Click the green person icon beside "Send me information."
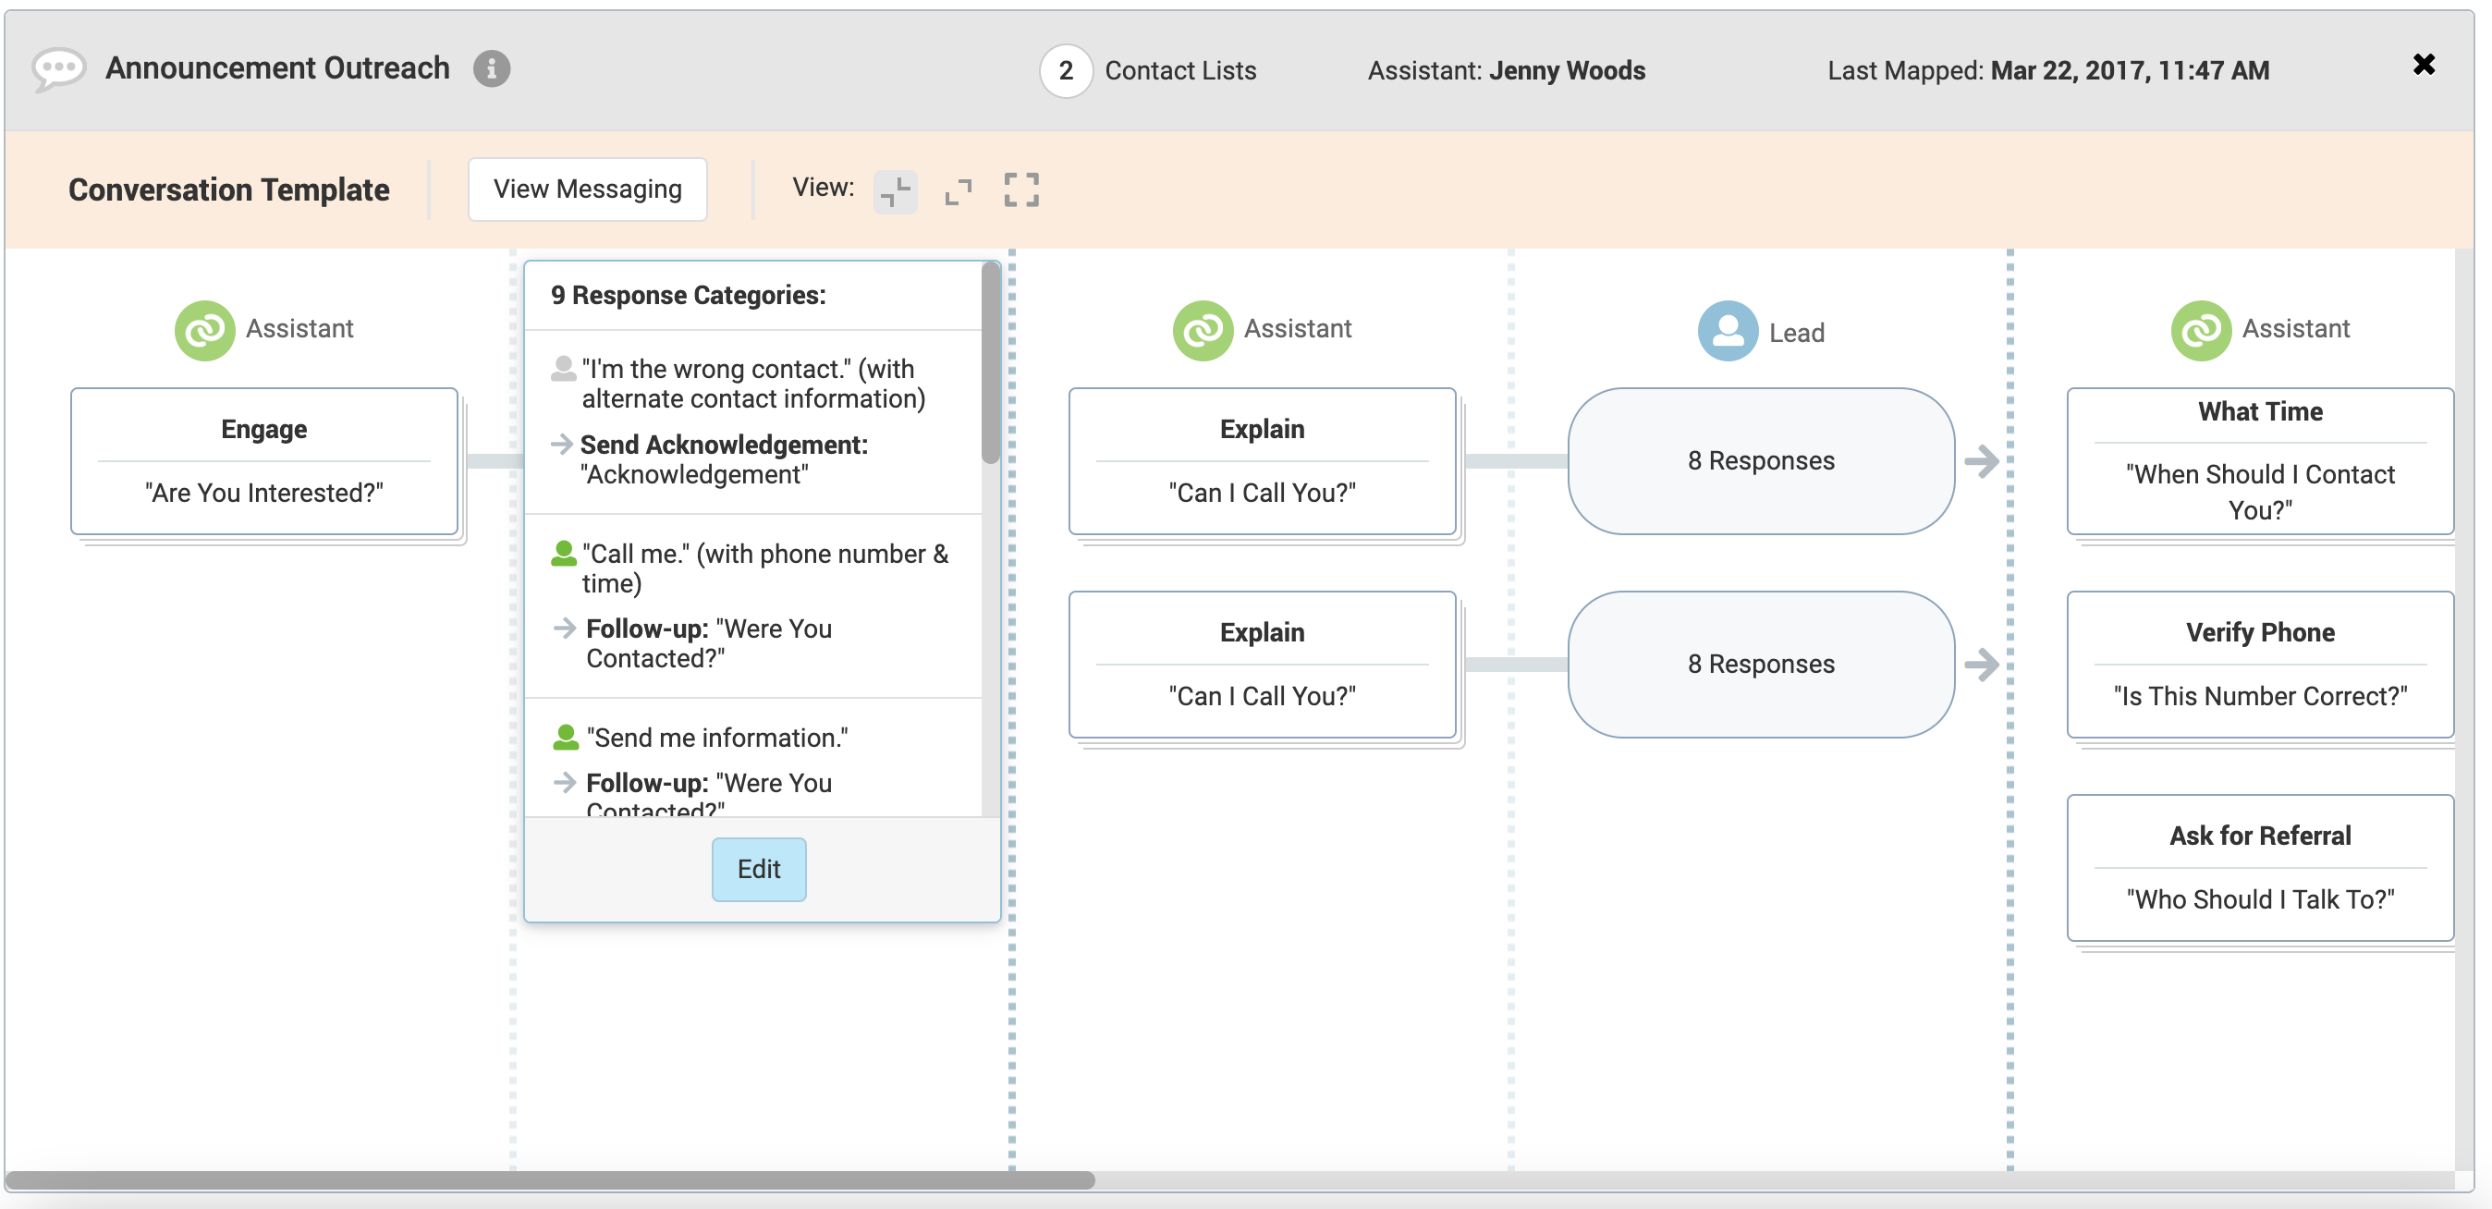Image resolution: width=2492 pixels, height=1209 pixels. pos(565,737)
